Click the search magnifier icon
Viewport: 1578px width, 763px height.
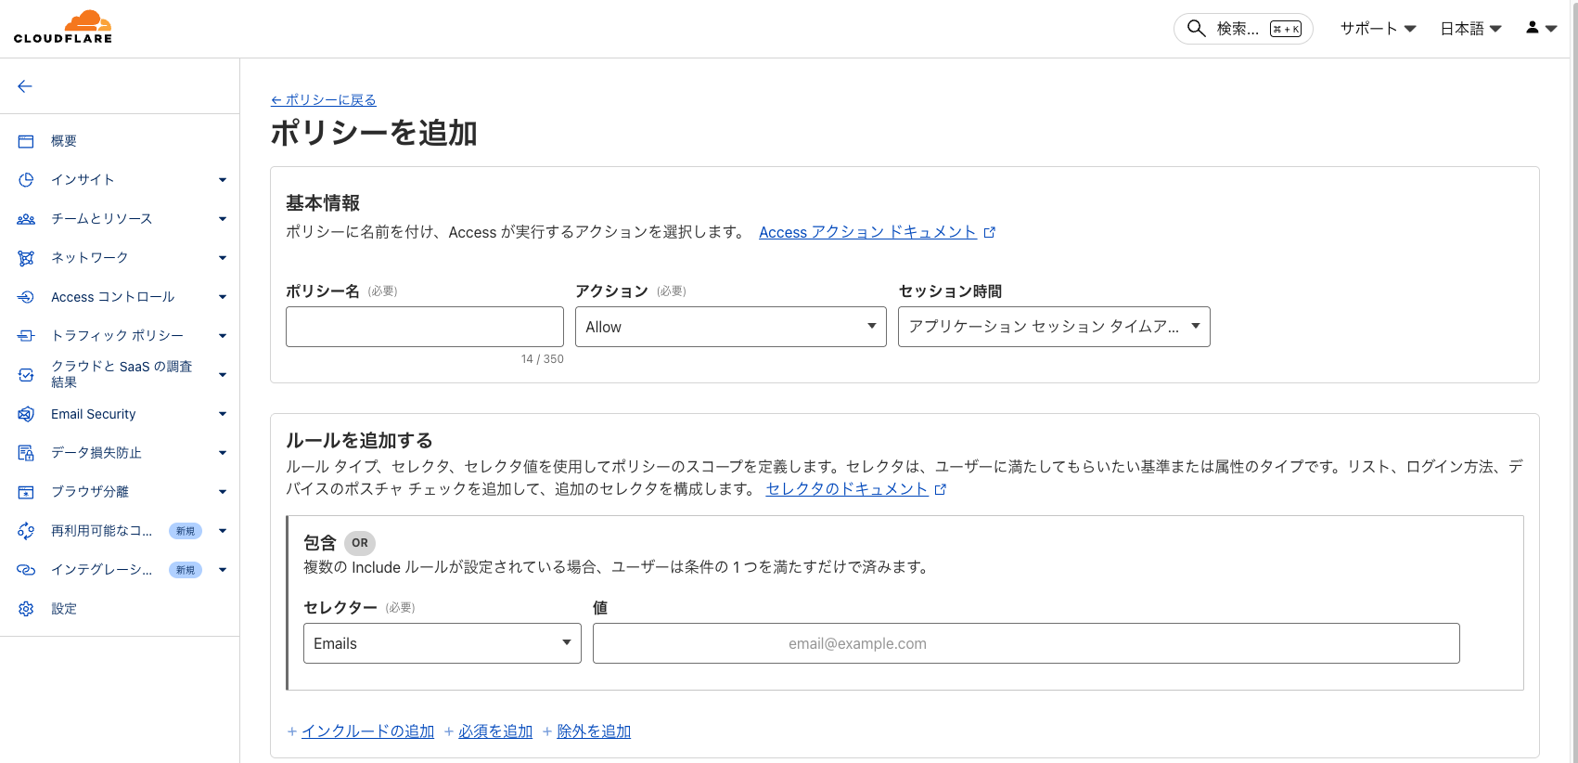[1197, 29]
